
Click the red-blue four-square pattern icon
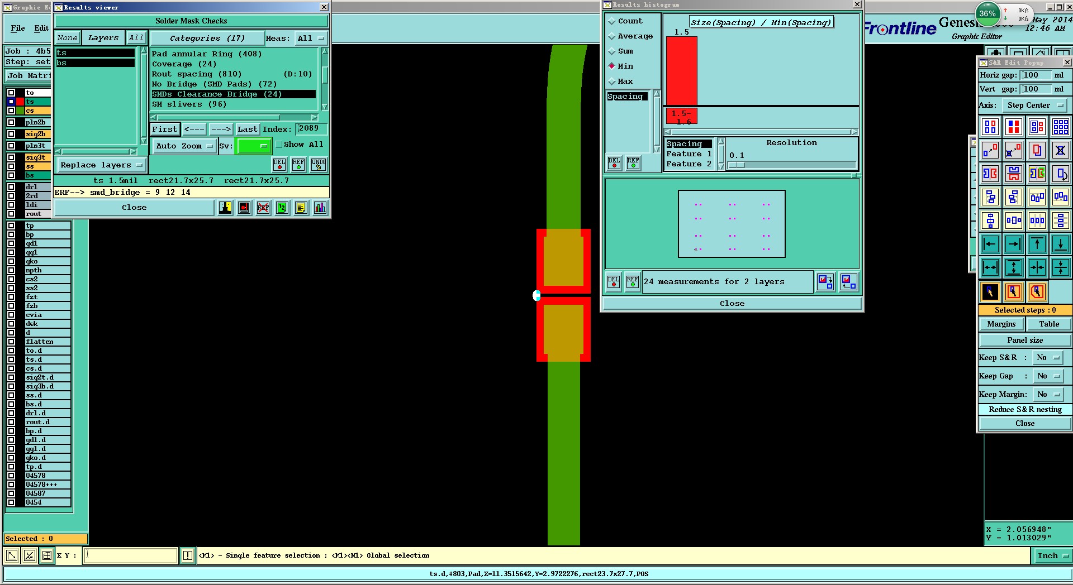tap(1014, 127)
